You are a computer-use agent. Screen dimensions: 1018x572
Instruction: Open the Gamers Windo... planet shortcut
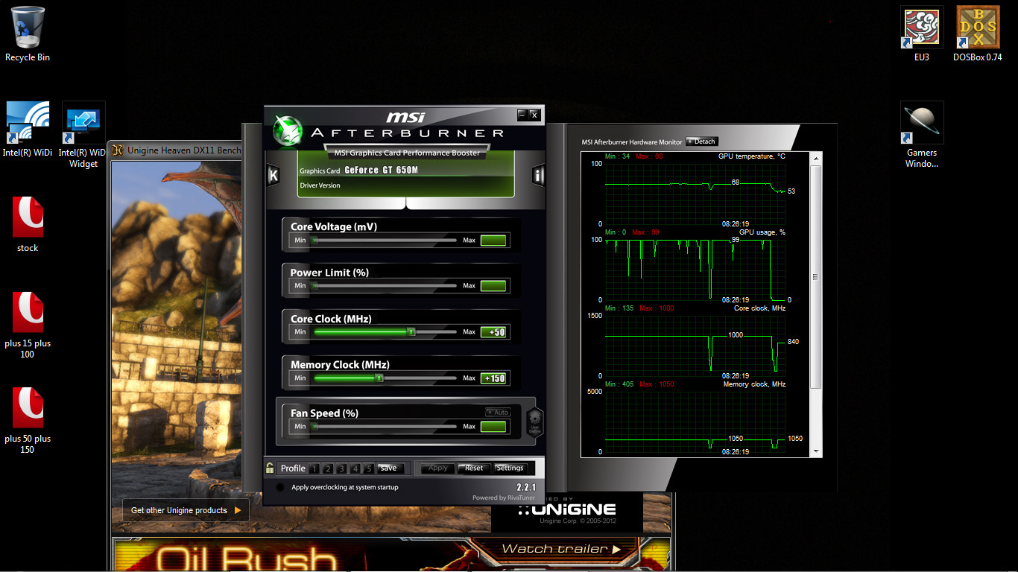pyautogui.click(x=922, y=136)
